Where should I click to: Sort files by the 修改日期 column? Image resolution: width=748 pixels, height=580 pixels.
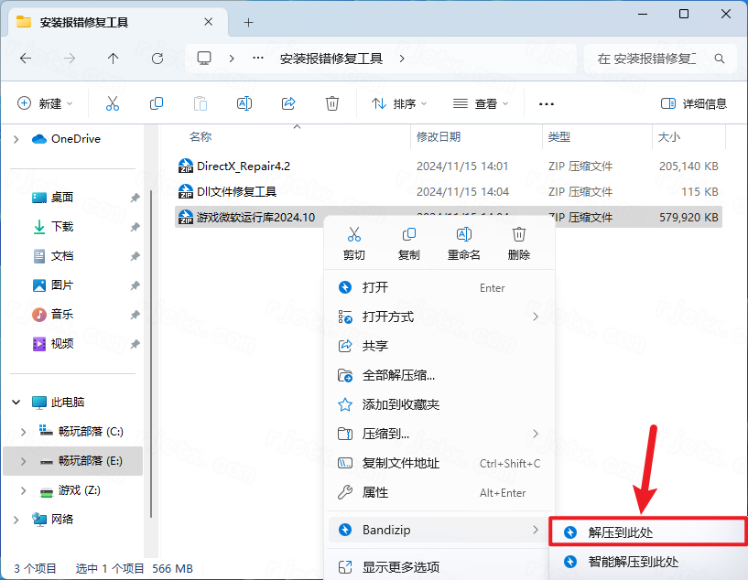[439, 137]
